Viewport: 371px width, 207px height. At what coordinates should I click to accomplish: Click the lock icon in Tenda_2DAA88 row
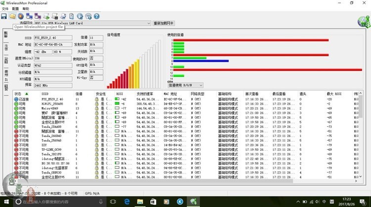96,127
